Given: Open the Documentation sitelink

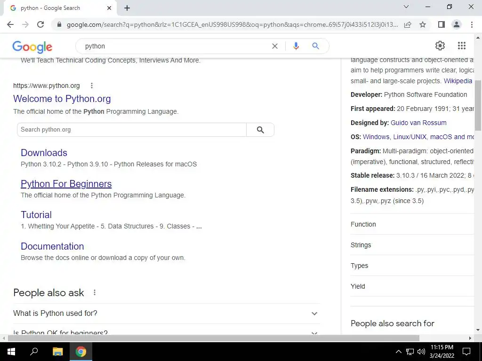Looking at the screenshot, I should tap(52, 246).
